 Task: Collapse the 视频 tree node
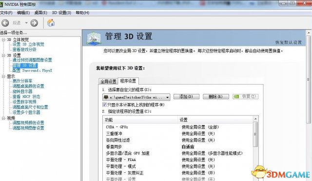[x=3, y=118]
